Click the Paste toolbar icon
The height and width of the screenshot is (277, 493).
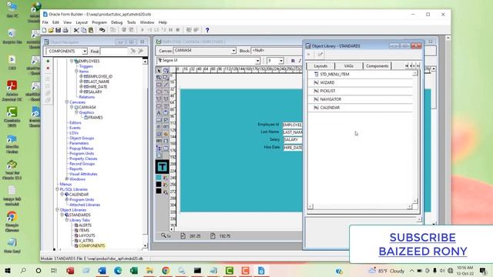point(91,30)
